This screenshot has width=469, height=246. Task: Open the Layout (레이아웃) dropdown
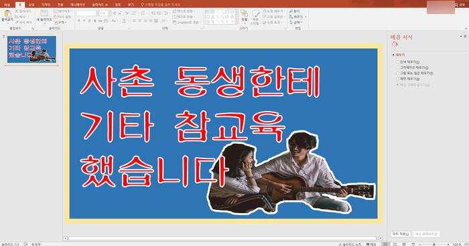(x=63, y=11)
